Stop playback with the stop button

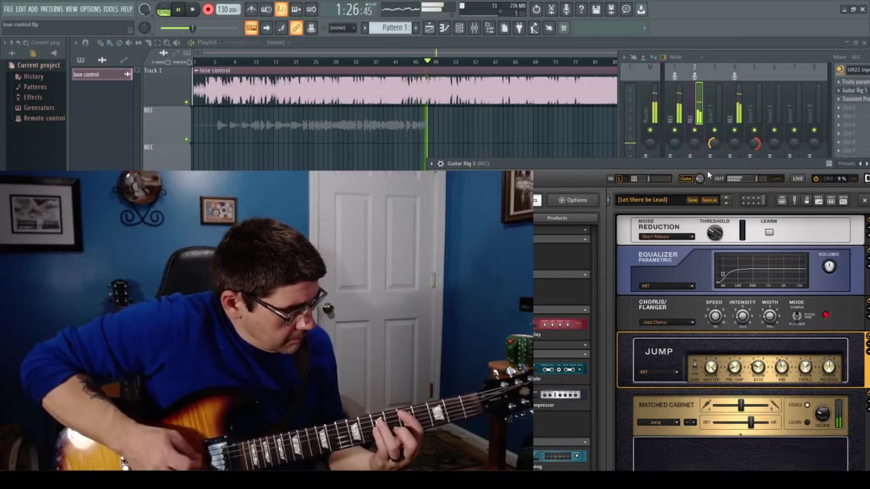click(x=192, y=10)
